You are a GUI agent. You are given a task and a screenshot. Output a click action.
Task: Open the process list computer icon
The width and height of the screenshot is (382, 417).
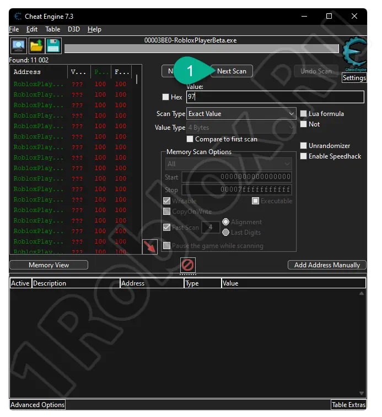[19, 46]
